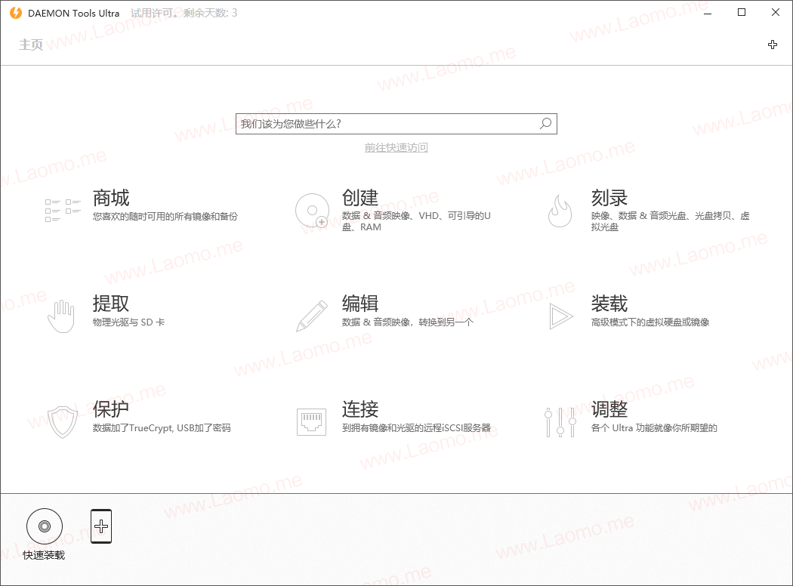Click the 提取 hand icon
Image resolution: width=793 pixels, height=586 pixels.
point(61,316)
